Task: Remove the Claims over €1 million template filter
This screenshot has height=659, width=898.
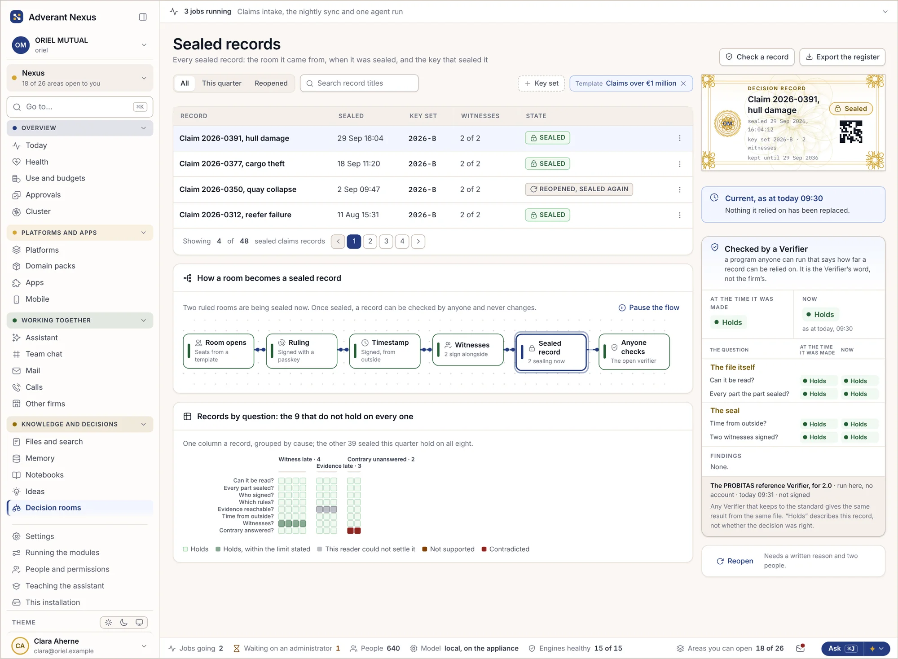Action: click(x=683, y=83)
